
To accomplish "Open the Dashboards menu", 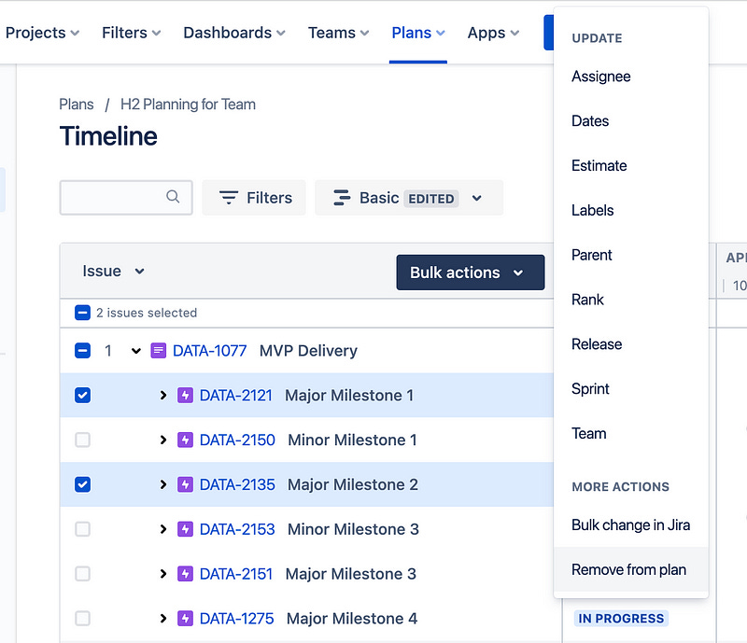I will (234, 33).
